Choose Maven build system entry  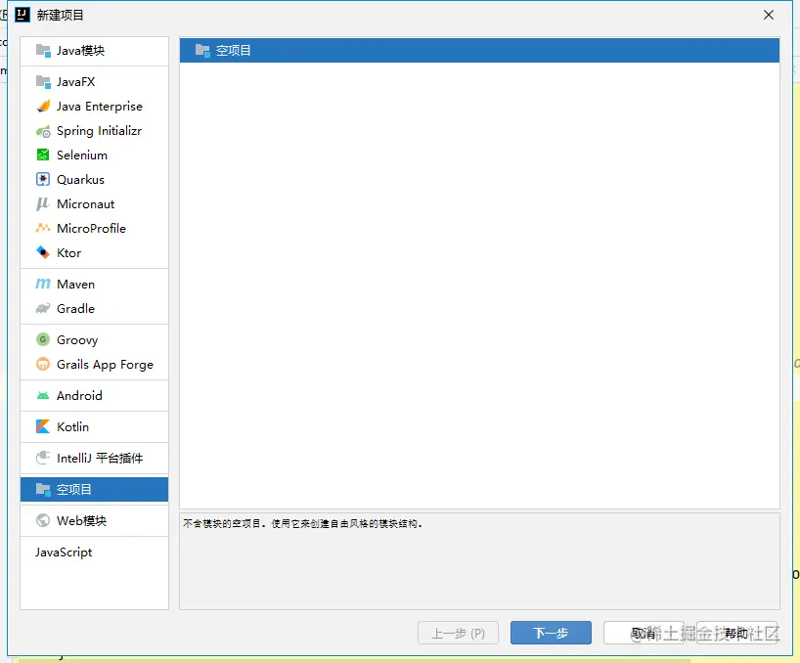[x=95, y=284]
